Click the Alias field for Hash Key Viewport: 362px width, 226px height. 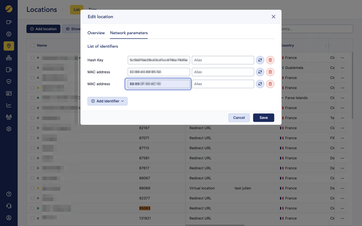[223, 60]
